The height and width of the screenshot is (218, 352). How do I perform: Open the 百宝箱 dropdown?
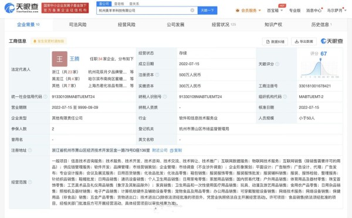(x=275, y=11)
